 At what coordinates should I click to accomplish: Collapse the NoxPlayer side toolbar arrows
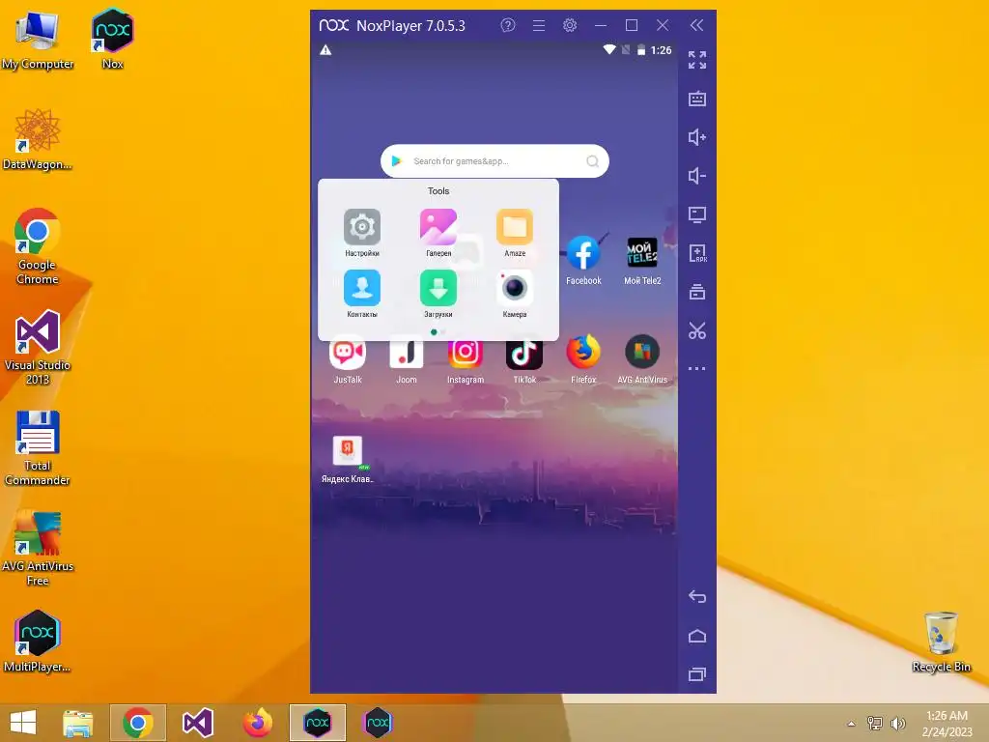pyautogui.click(x=696, y=25)
